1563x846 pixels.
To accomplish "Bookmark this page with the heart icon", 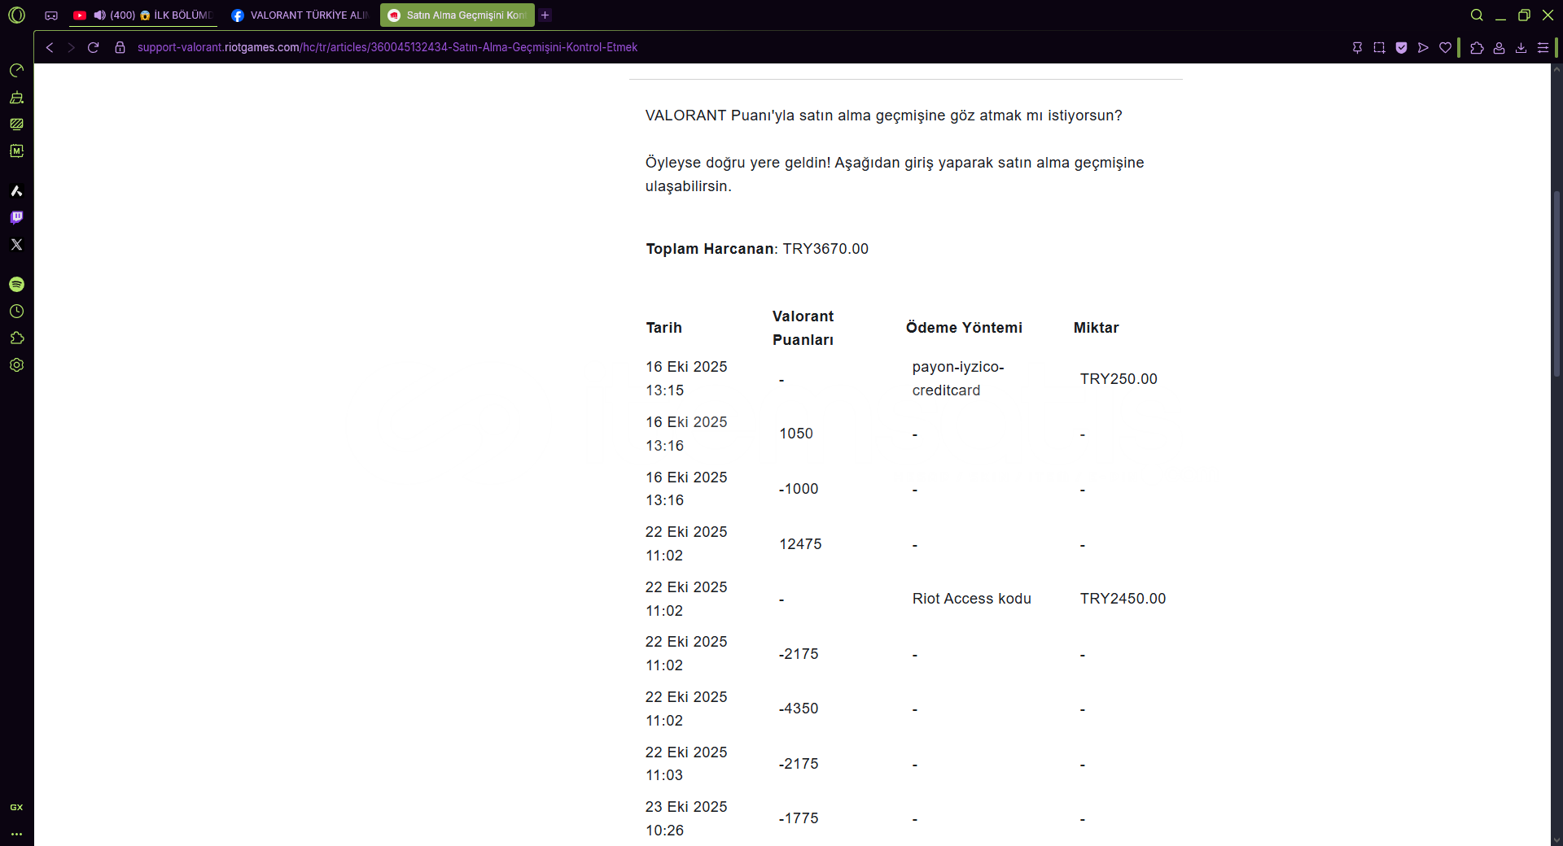I will pos(1445,48).
